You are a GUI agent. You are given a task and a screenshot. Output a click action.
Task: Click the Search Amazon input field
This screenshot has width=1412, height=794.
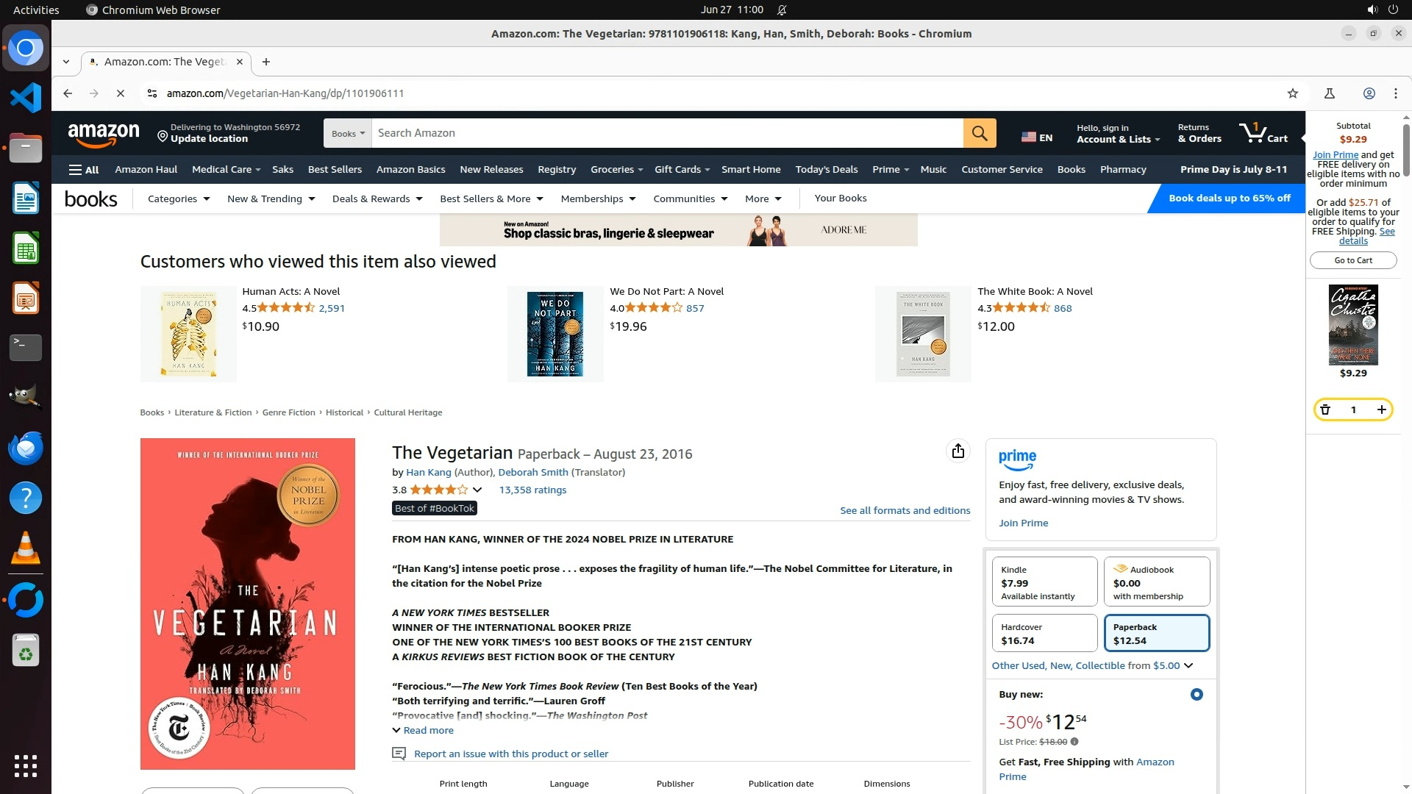667,133
